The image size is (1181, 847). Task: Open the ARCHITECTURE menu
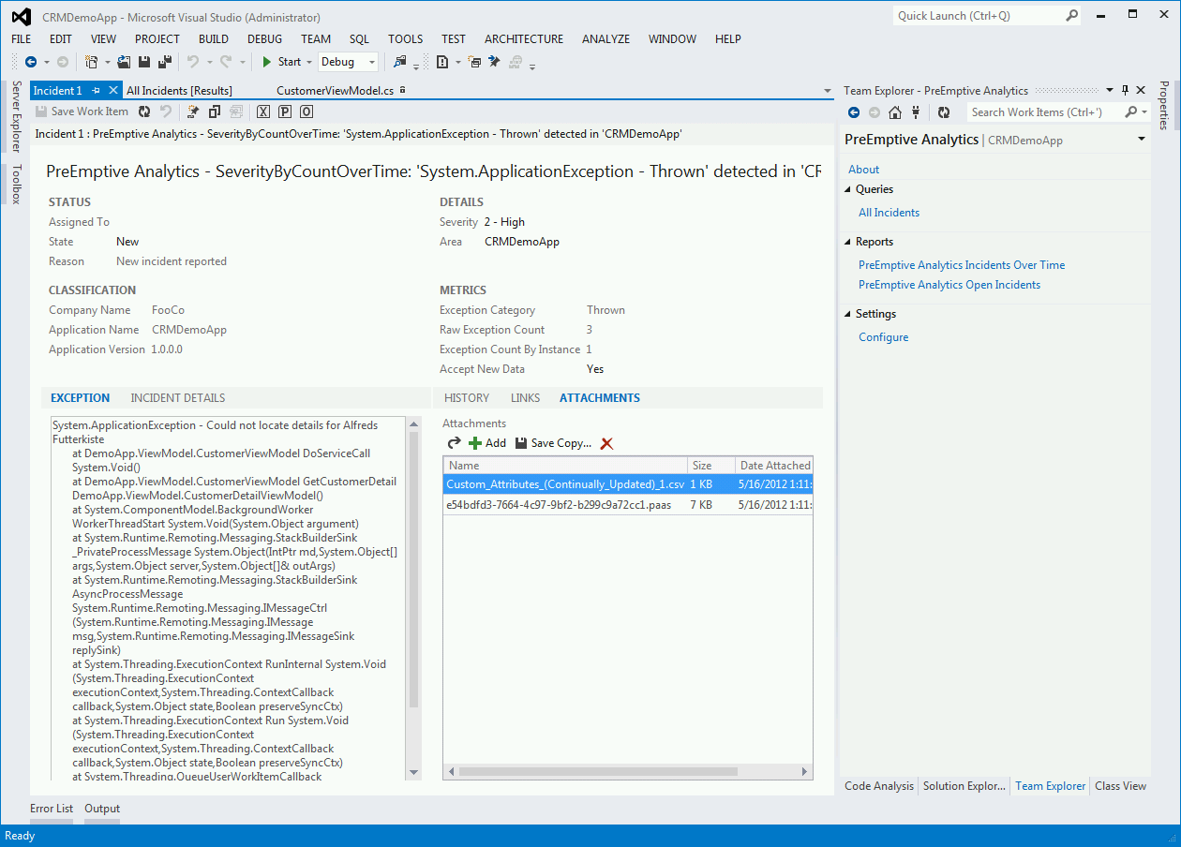(524, 39)
